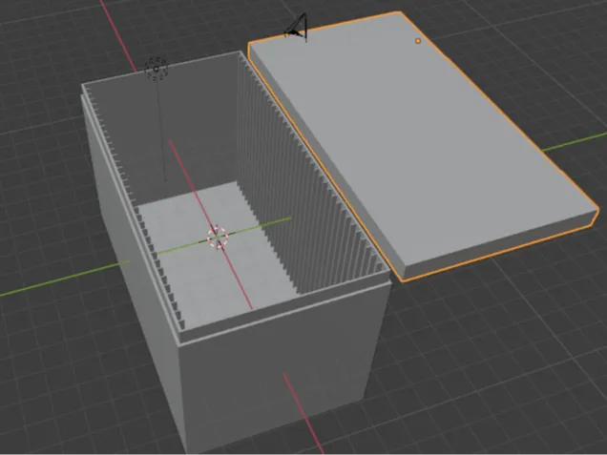Click the red-white 3D cursor inside box
607x455 pixels.
coord(218,238)
